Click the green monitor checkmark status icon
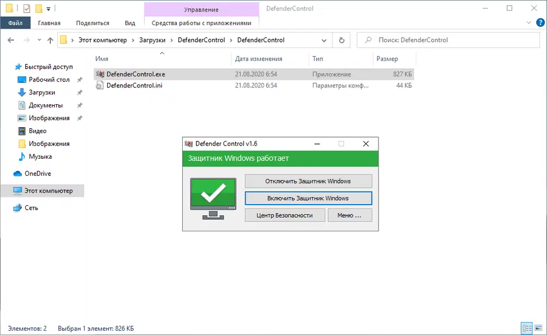The image size is (547, 335). point(213,199)
